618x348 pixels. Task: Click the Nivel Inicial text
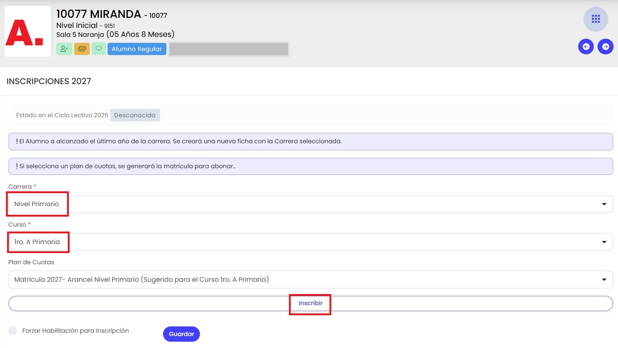[77, 25]
